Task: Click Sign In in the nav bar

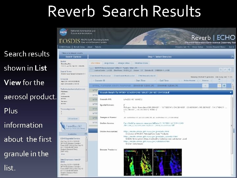Action: pyautogui.click(x=231, y=47)
